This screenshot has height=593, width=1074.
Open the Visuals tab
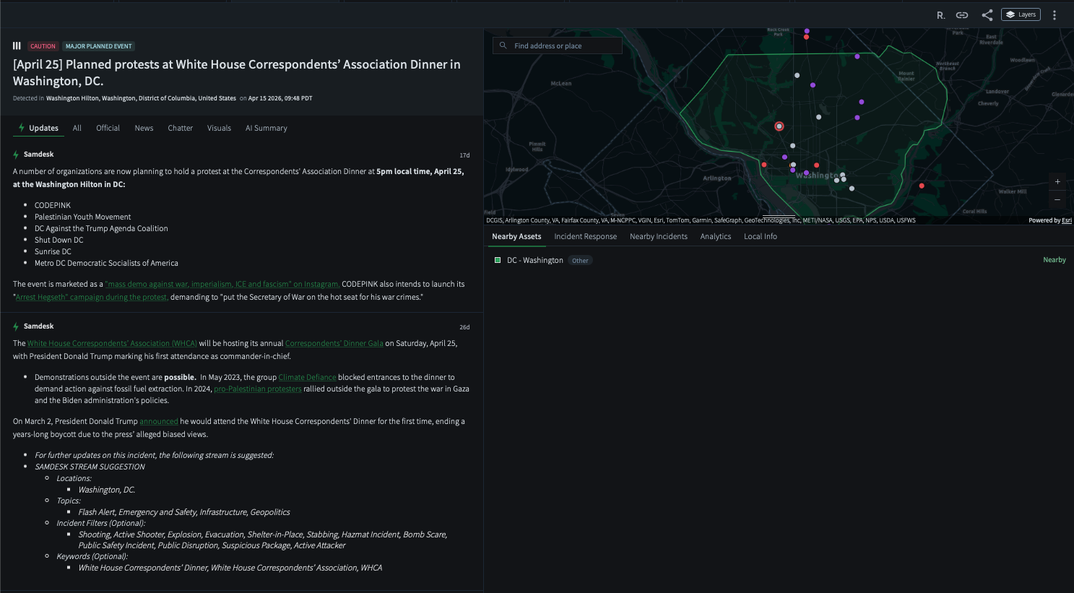coord(219,128)
